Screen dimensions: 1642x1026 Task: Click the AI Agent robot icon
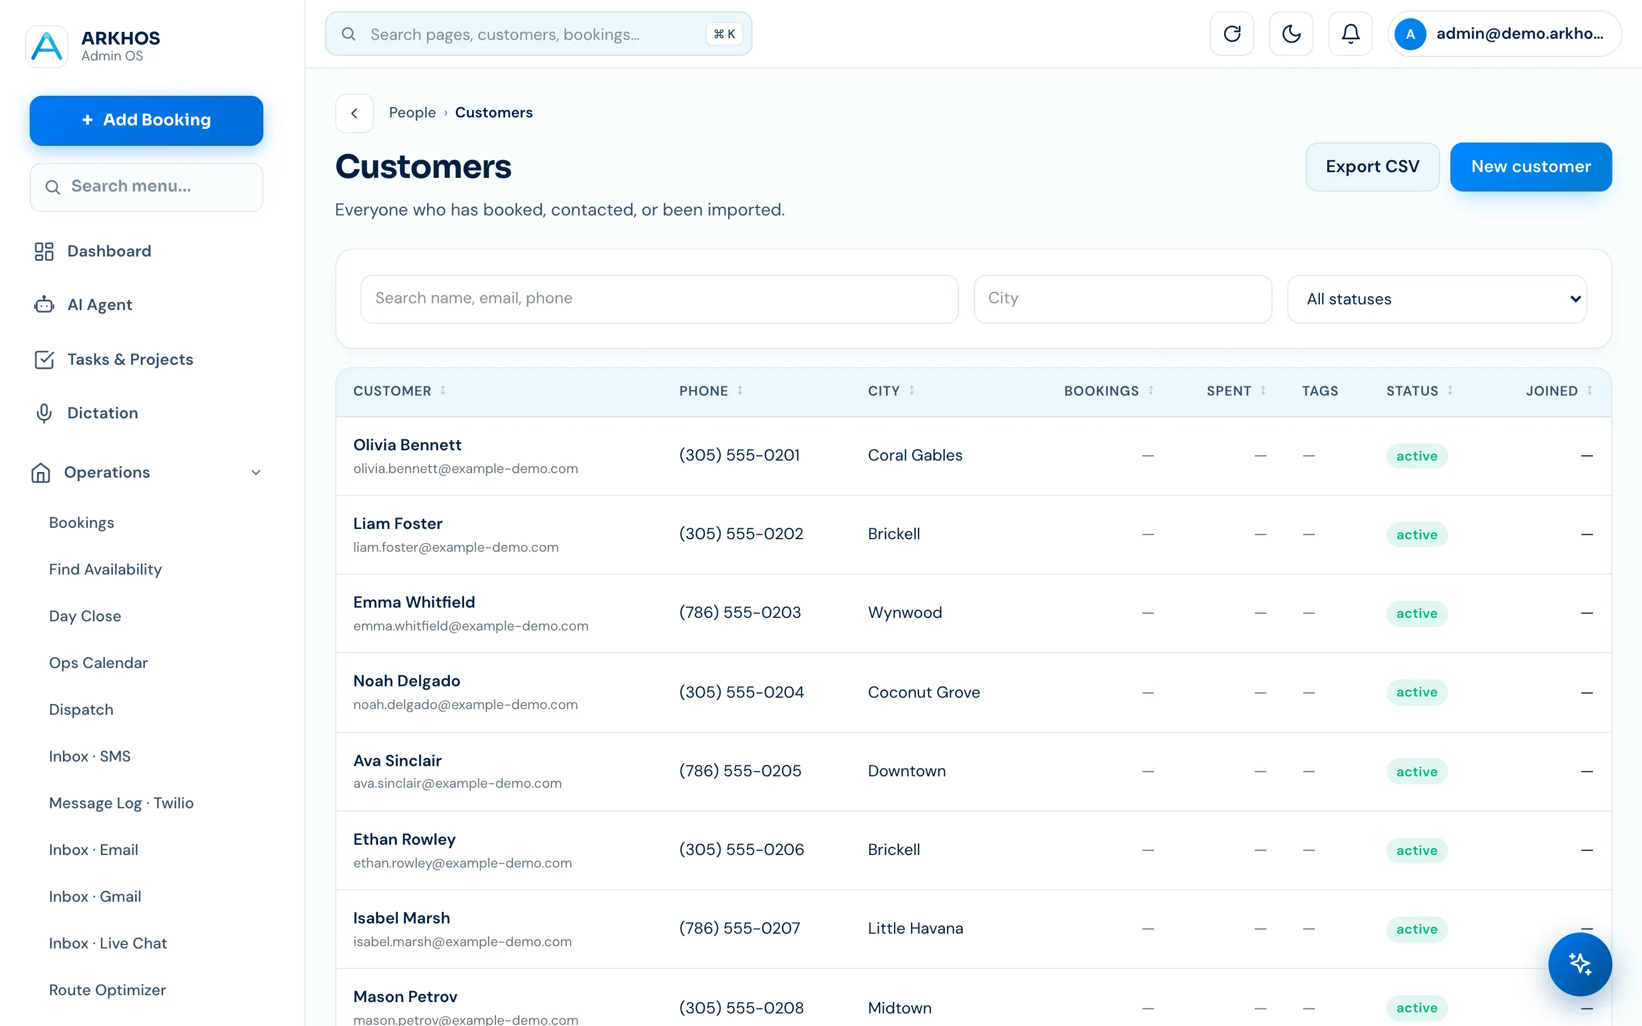(44, 305)
